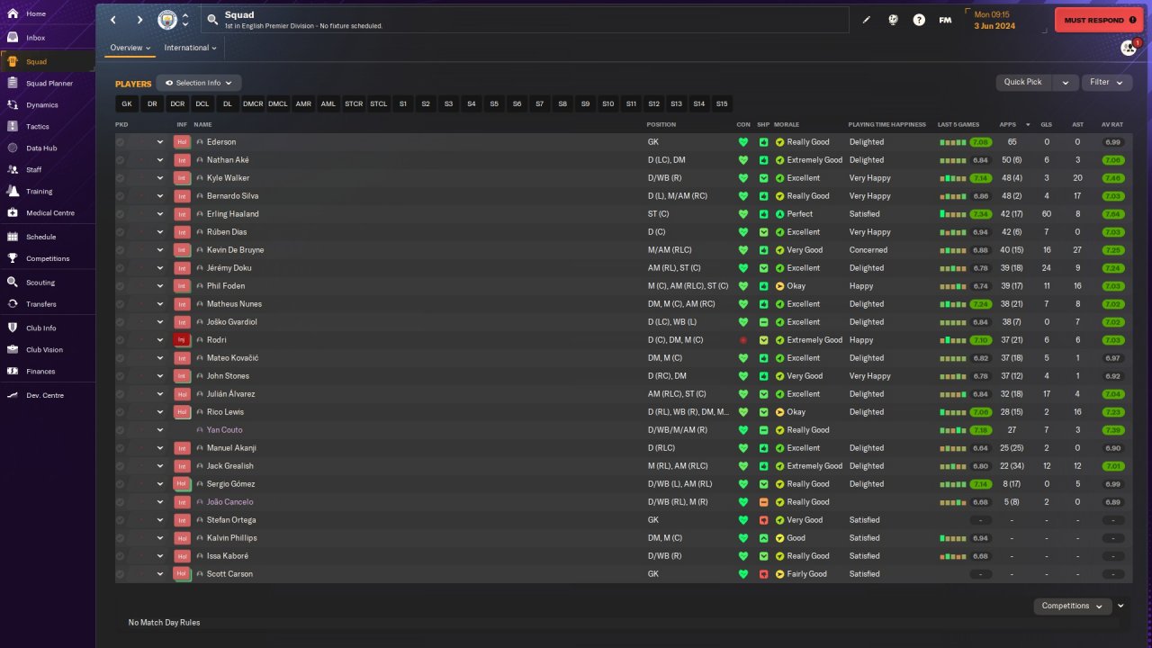
Task: Go back using the left arrow
Action: (x=113, y=20)
